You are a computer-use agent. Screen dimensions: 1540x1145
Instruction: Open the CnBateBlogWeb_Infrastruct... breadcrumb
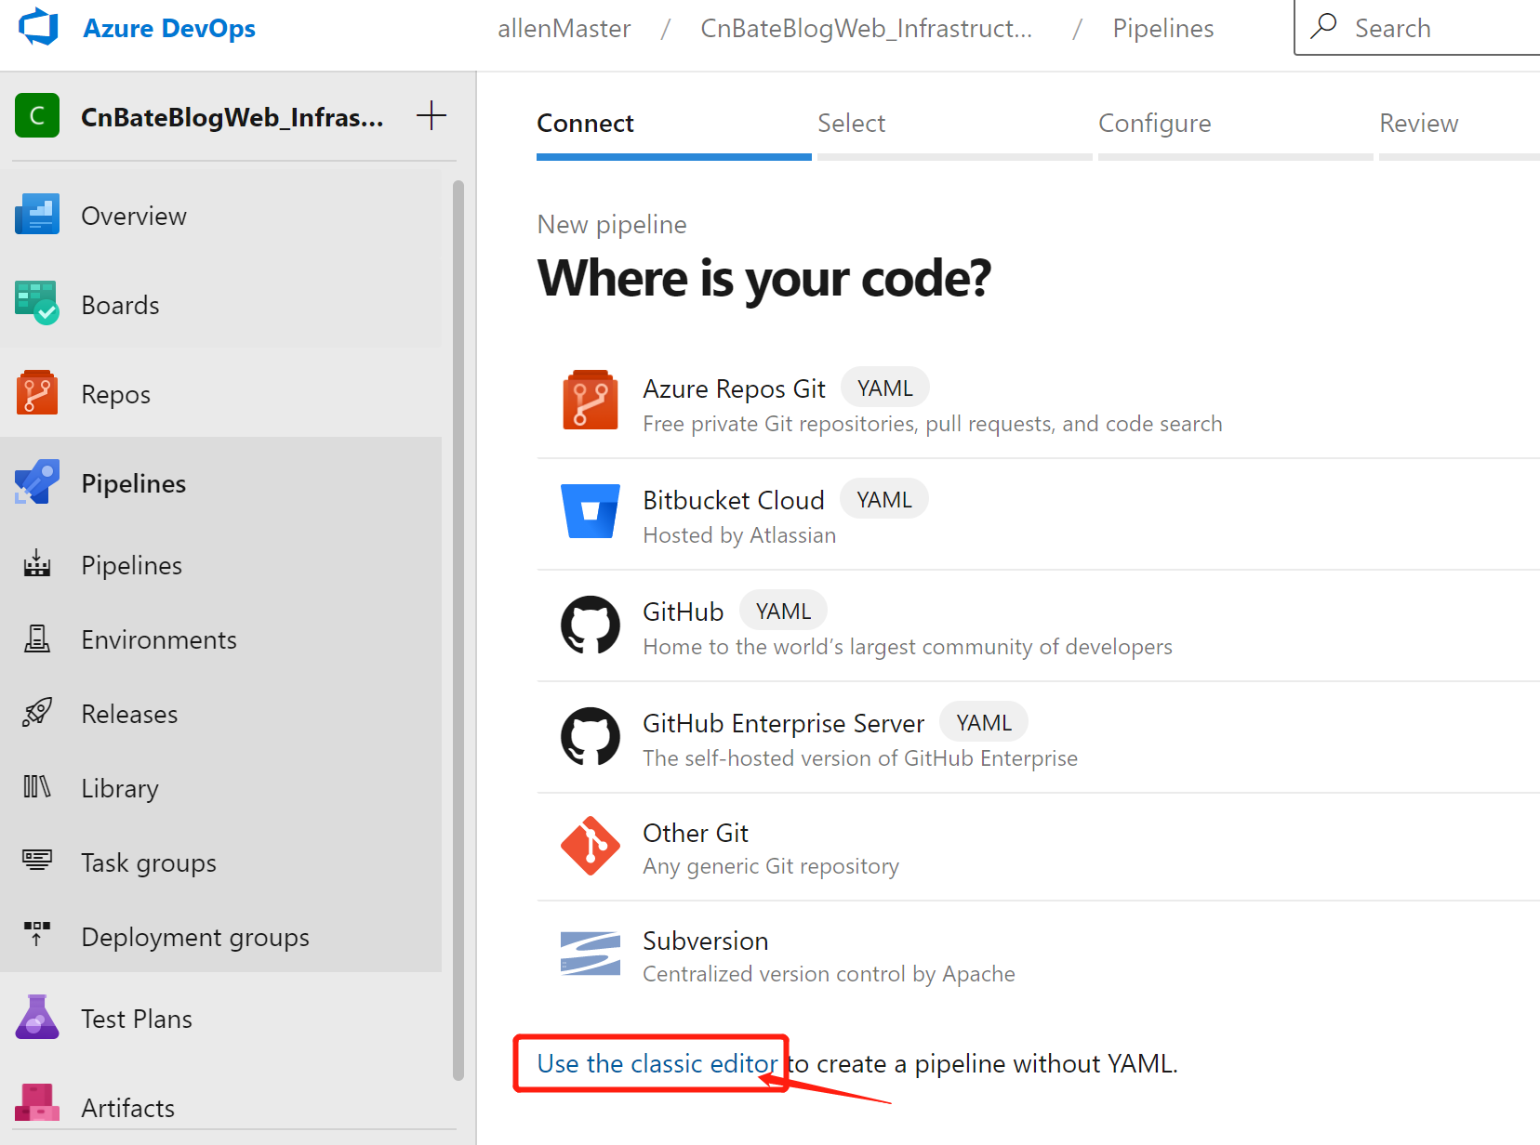[x=866, y=29]
